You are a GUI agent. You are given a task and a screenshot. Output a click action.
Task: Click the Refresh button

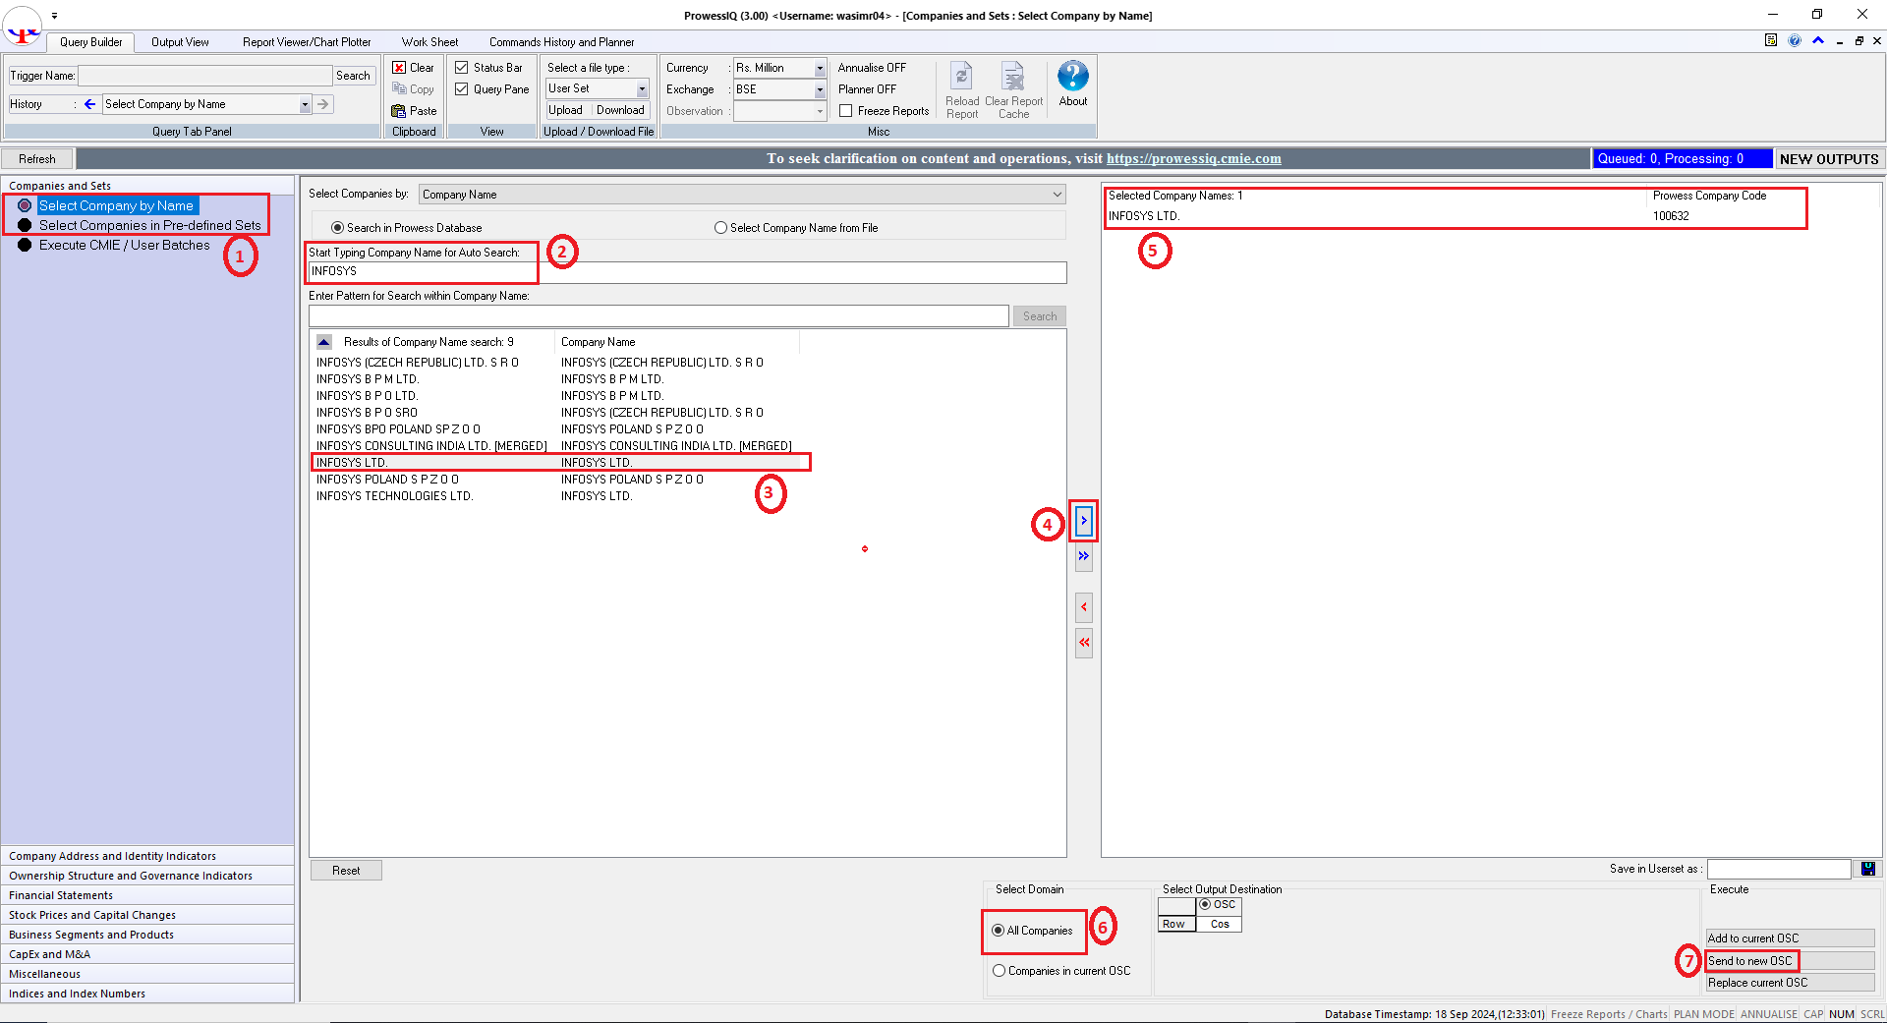coord(37,159)
